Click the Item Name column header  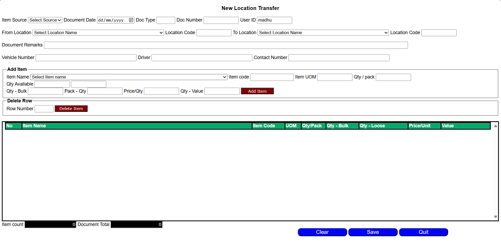pyautogui.click(x=136, y=126)
